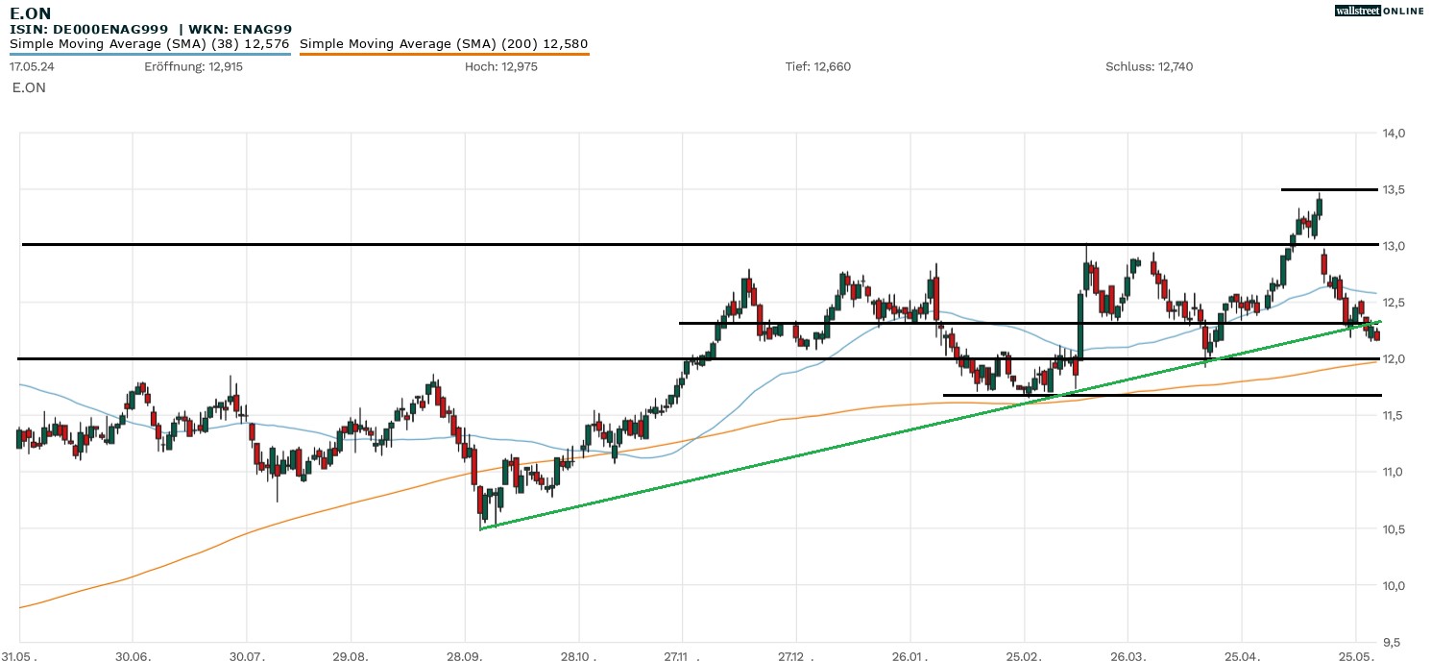Image resolution: width=1431 pixels, height=662 pixels.
Task: Click the orange SMA 200 legend underline
Action: click(444, 54)
